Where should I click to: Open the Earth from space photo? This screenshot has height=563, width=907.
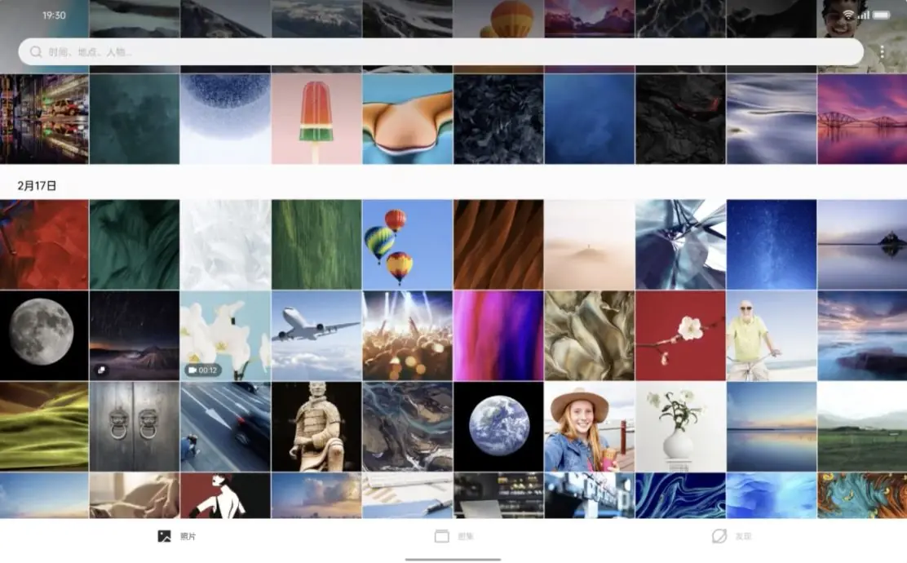(x=498, y=426)
